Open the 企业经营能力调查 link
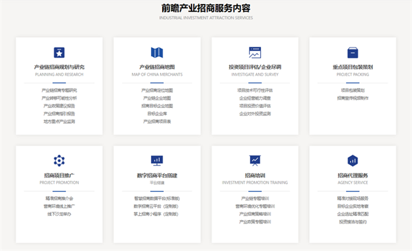Image resolution: width=412 pixels, height=251 pixels. (255, 98)
